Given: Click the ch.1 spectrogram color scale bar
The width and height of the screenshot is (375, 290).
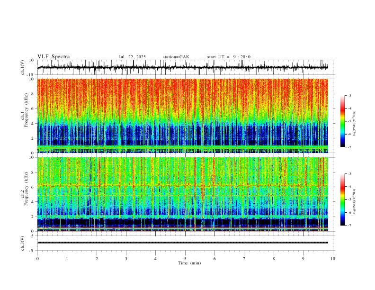Looking at the screenshot, I should point(343,121).
